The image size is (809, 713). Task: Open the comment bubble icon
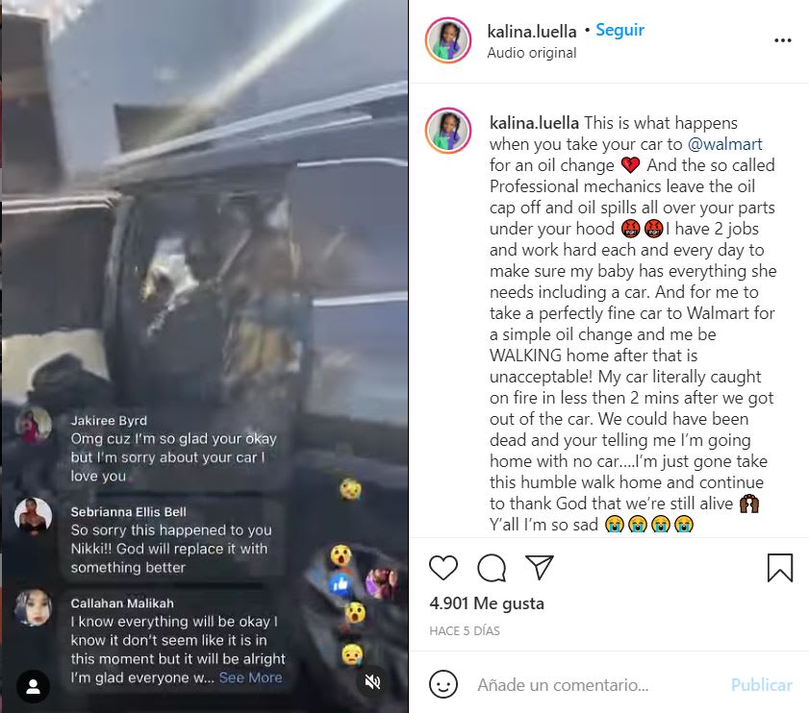coord(492,568)
